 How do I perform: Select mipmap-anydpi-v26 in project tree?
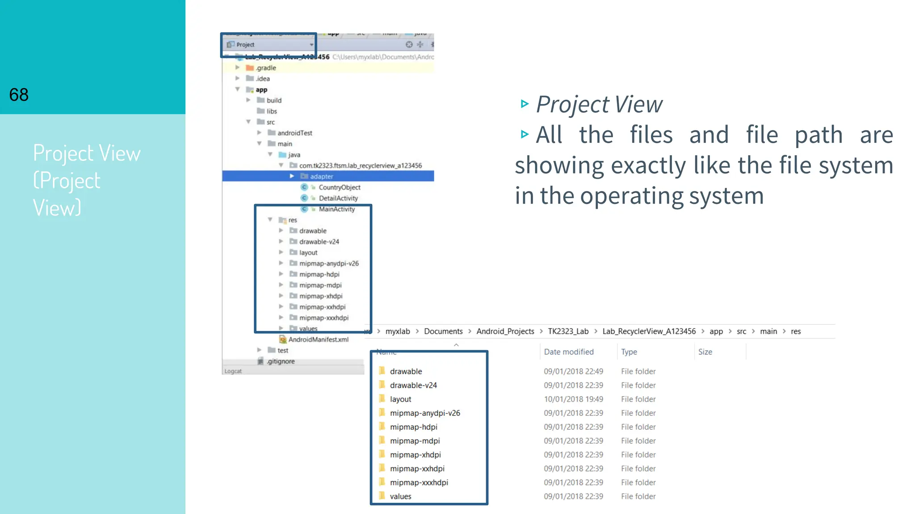[329, 263]
